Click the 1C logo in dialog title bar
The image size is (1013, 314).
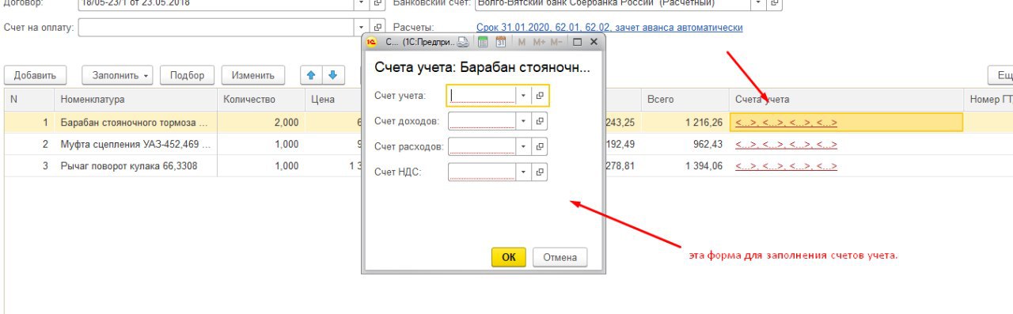pyautogui.click(x=372, y=42)
